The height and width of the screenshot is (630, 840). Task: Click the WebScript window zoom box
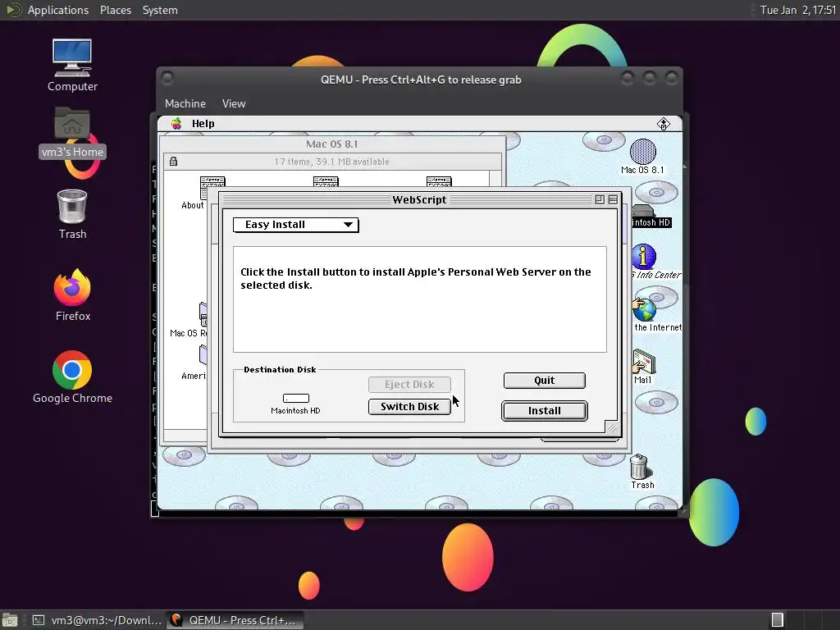600,200
